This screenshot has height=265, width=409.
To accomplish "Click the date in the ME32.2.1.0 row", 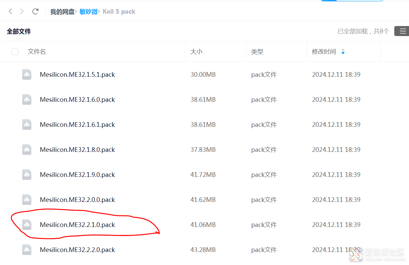I will [336, 225].
